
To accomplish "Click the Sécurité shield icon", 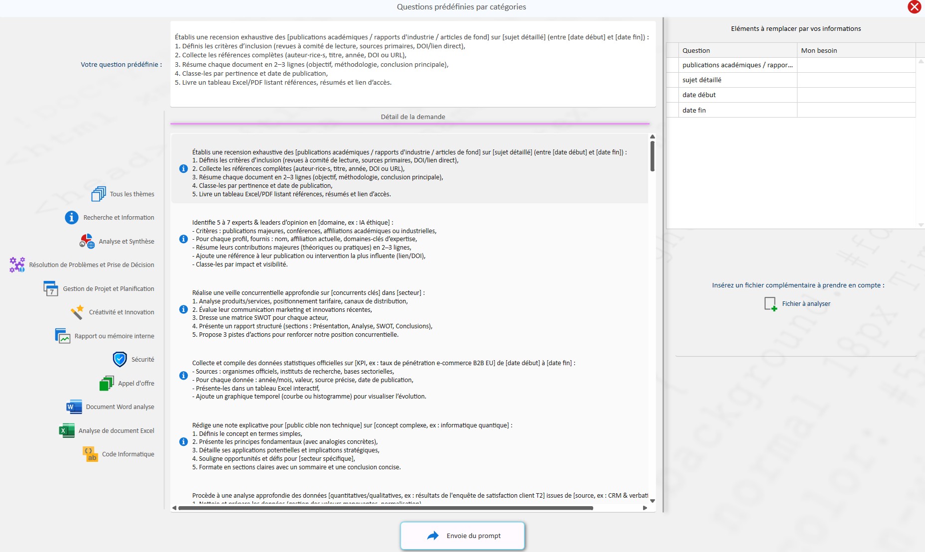I will 120,359.
